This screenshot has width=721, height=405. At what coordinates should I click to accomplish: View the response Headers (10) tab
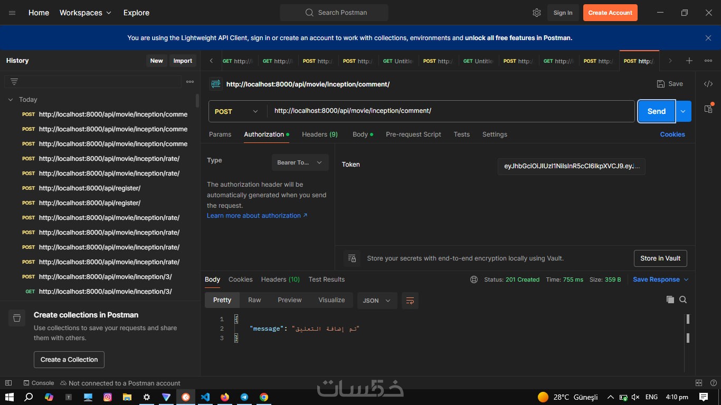(x=280, y=279)
